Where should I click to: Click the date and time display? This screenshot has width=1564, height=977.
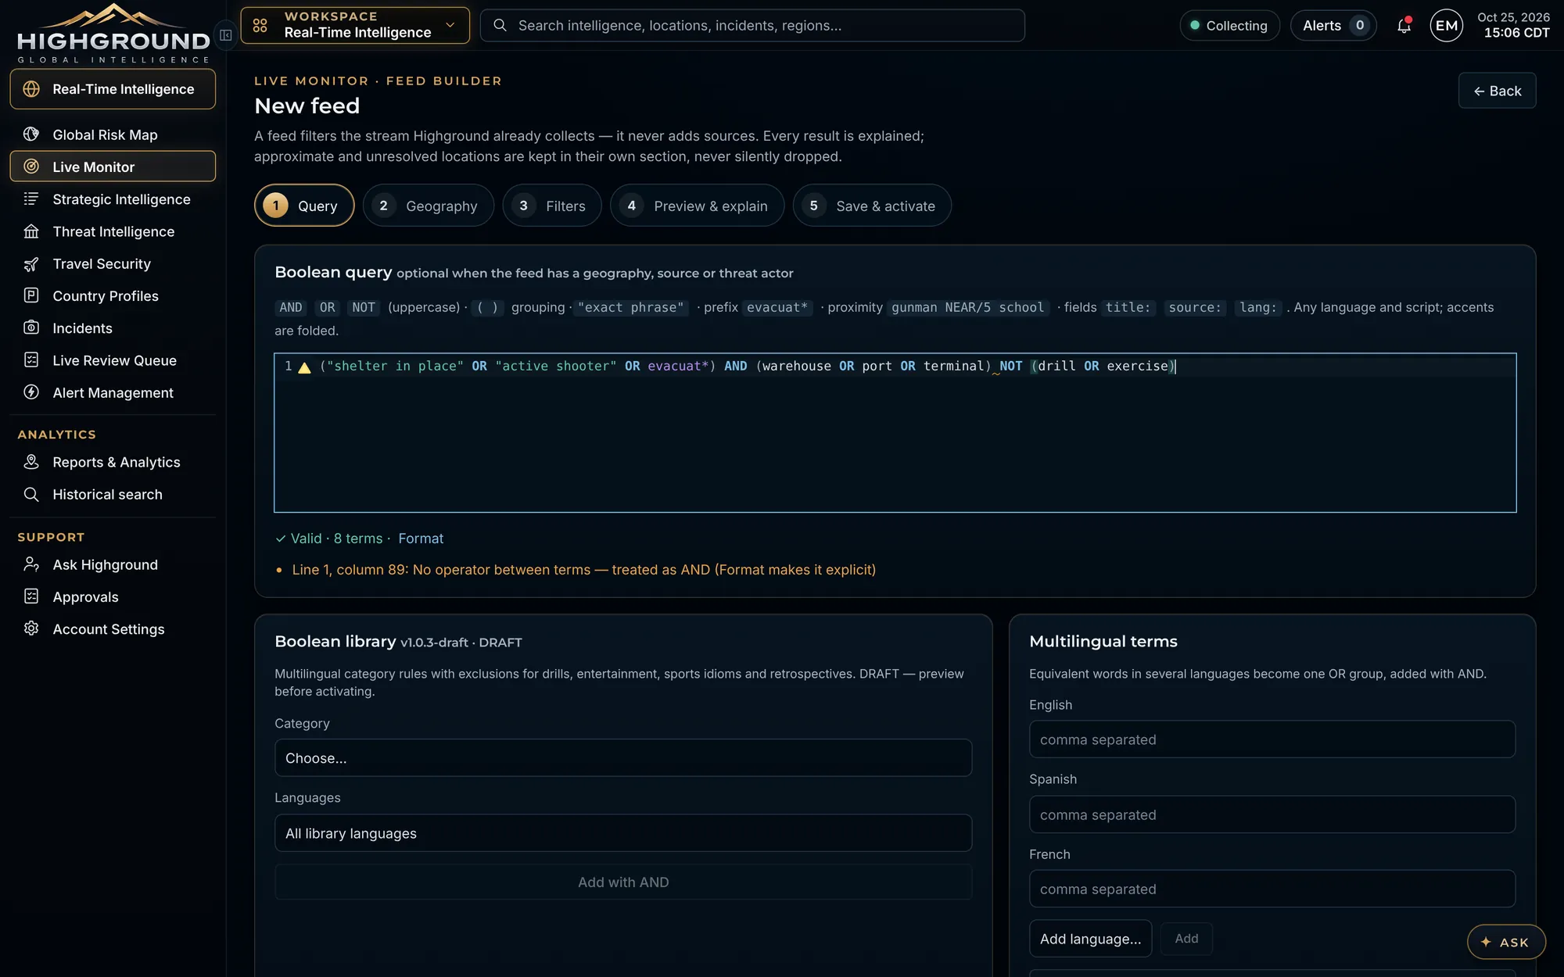coord(1512,26)
